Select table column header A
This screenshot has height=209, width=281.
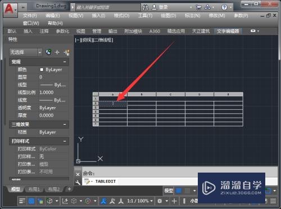(113, 94)
